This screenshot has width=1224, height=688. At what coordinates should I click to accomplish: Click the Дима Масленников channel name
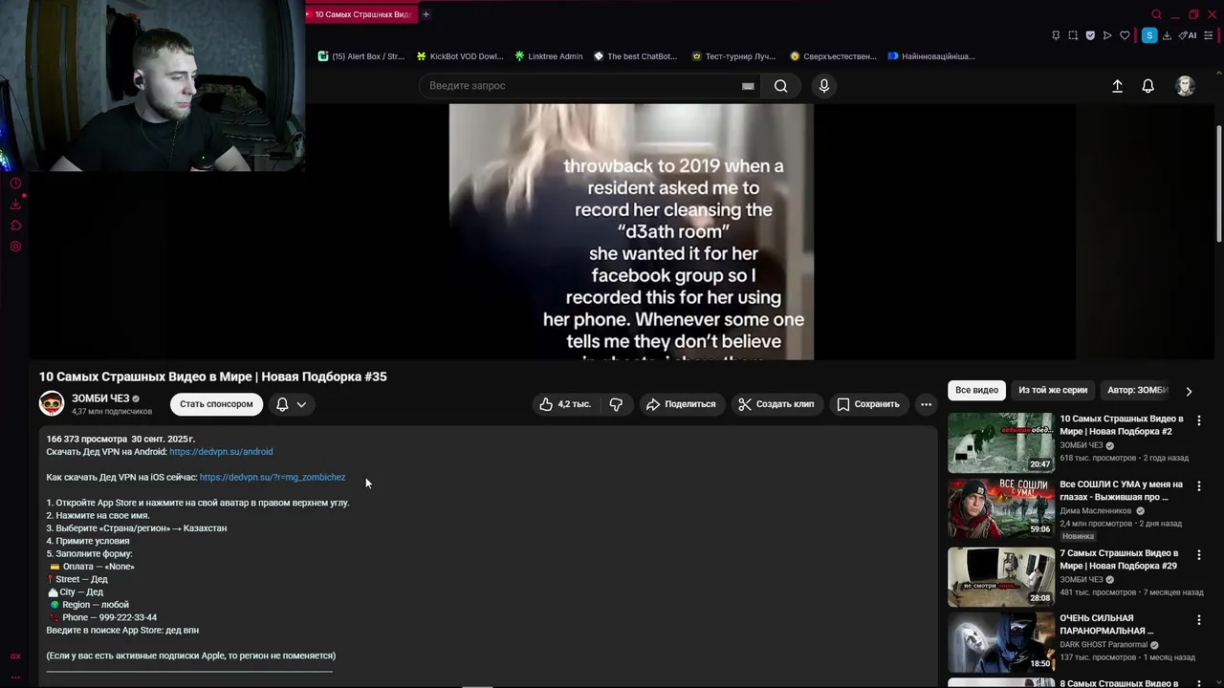click(1096, 511)
